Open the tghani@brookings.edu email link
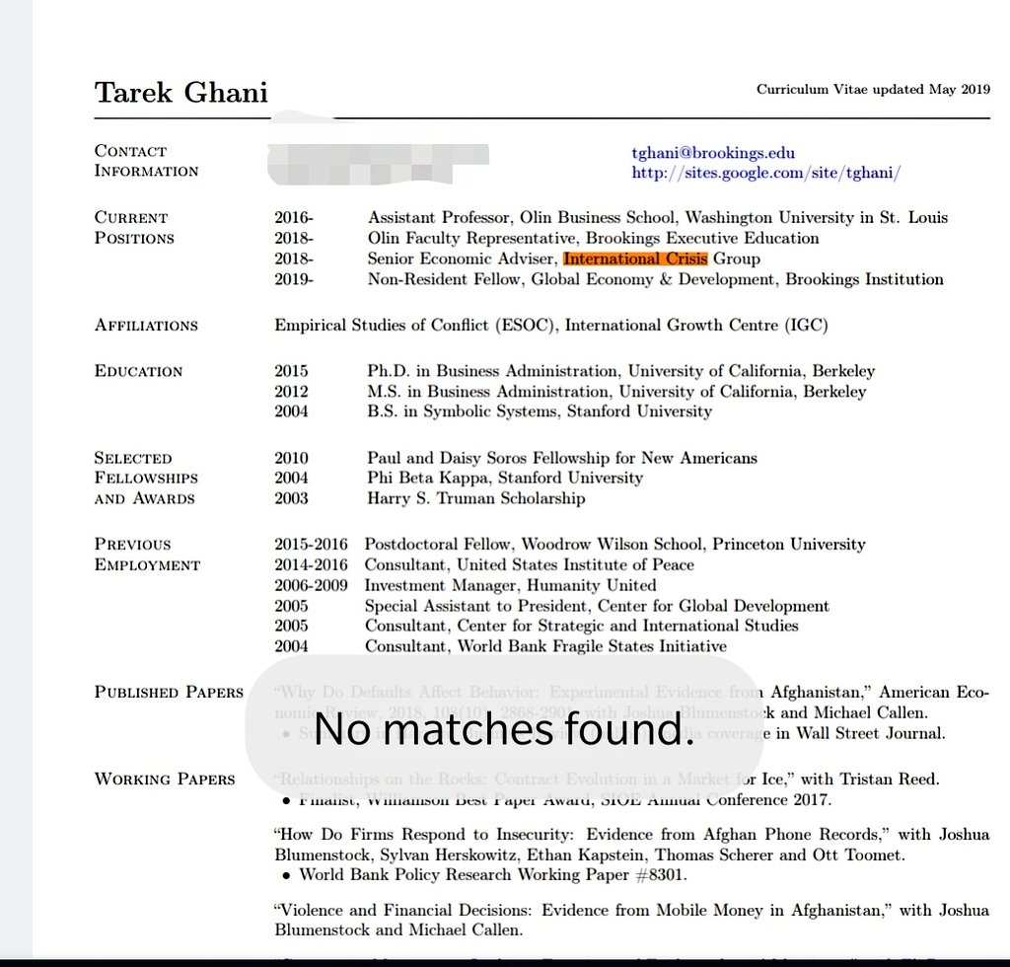This screenshot has width=1010, height=967. tap(712, 153)
